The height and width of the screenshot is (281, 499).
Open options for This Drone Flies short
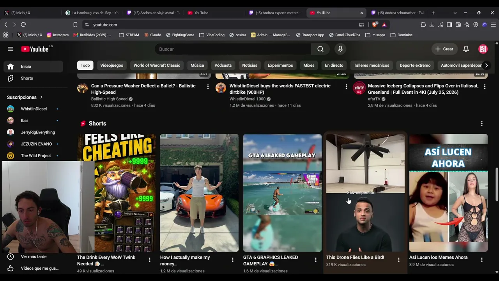[x=398, y=260]
